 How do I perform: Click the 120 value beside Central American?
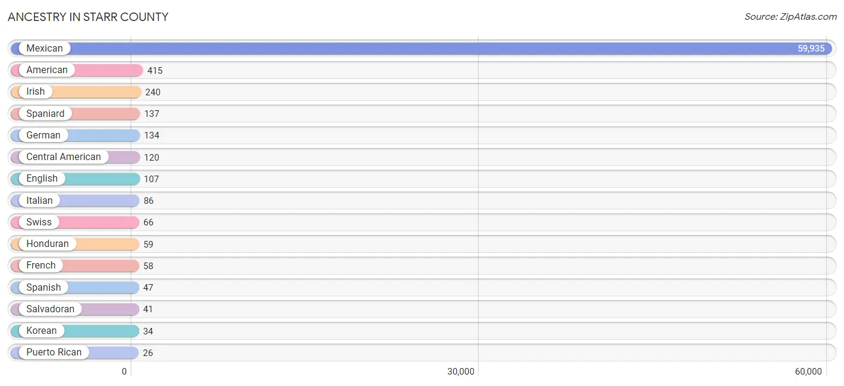click(x=152, y=158)
